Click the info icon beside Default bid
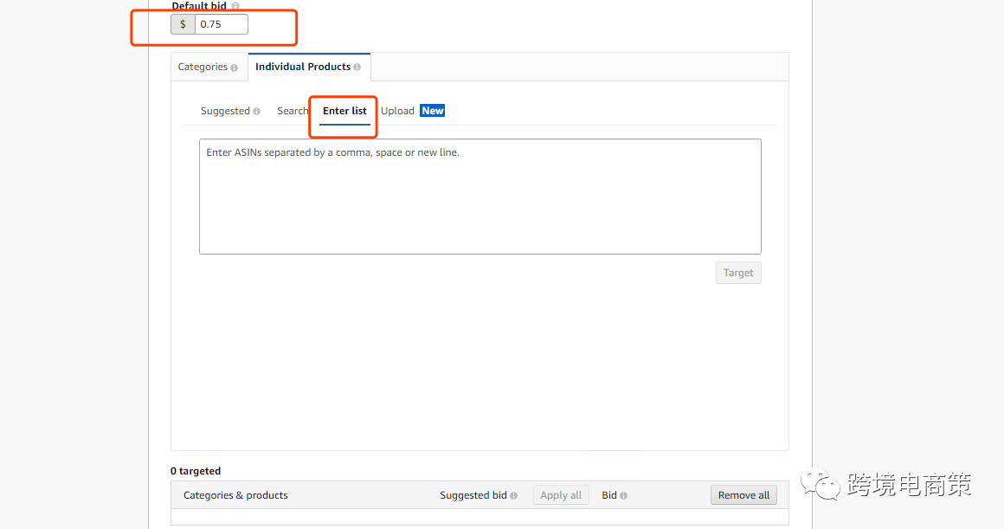Viewport: 1004px width, 529px height. click(x=235, y=6)
